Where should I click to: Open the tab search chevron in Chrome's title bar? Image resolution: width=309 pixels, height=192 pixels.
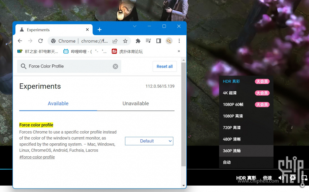pos(135,26)
